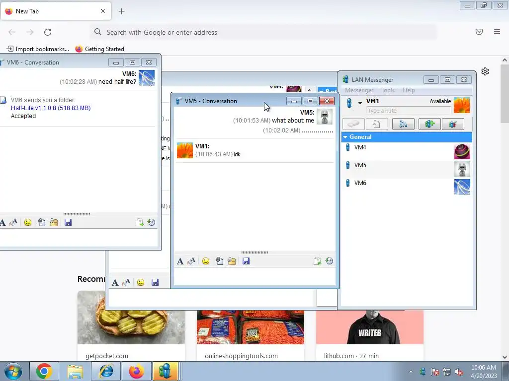Click message input box in VM6 conversation
Screen dimensions: 509x381
click(x=78, y=238)
